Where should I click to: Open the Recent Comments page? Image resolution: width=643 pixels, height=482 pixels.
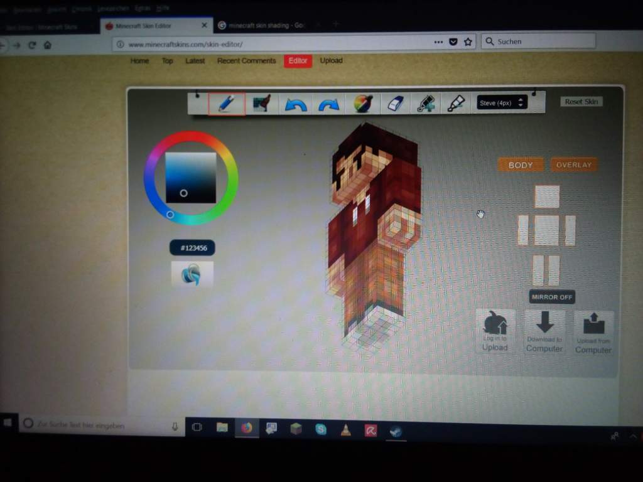coord(246,61)
